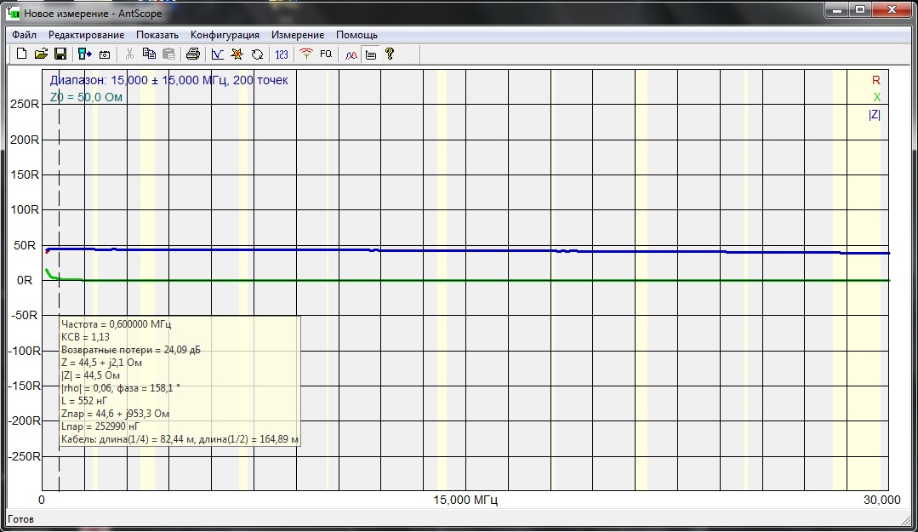The height and width of the screenshot is (532, 918).
Task: Click the FQ frequency toolbar icon
Action: coord(326,54)
